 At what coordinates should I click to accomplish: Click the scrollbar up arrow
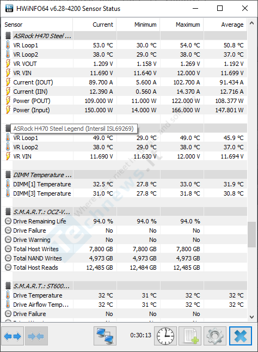pyautogui.click(x=251, y=23)
